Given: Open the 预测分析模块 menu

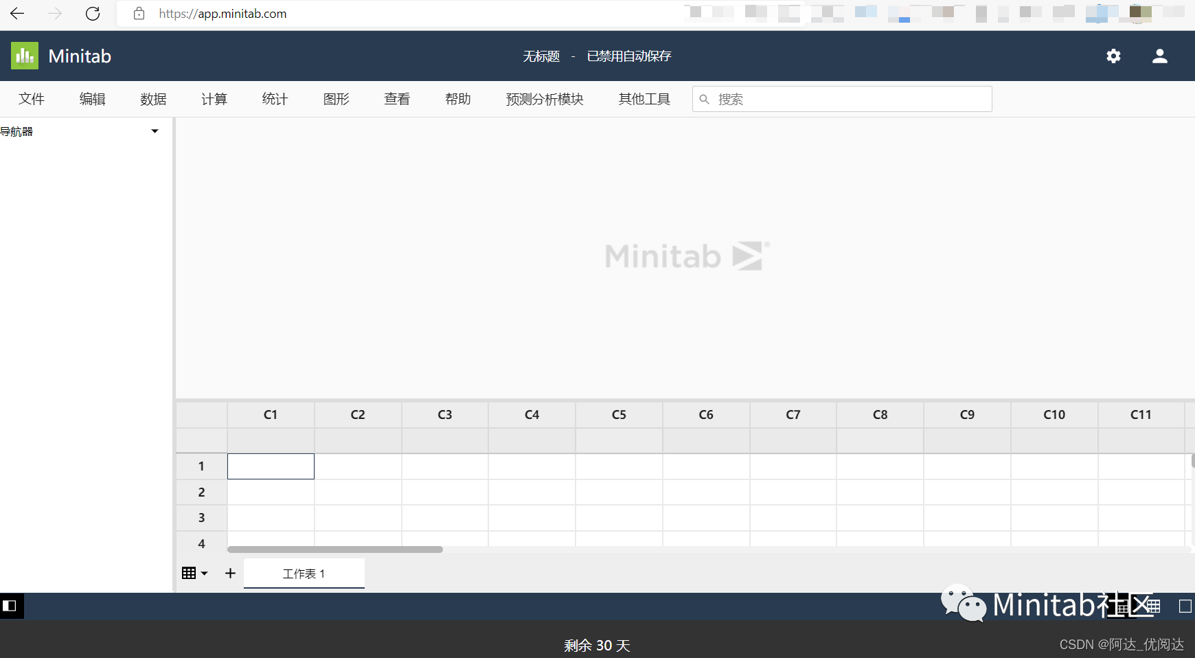Looking at the screenshot, I should click(544, 99).
